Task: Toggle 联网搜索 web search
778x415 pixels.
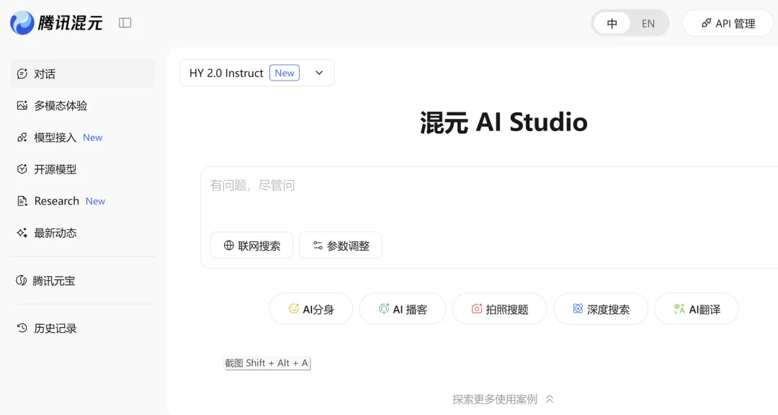Action: (251, 245)
